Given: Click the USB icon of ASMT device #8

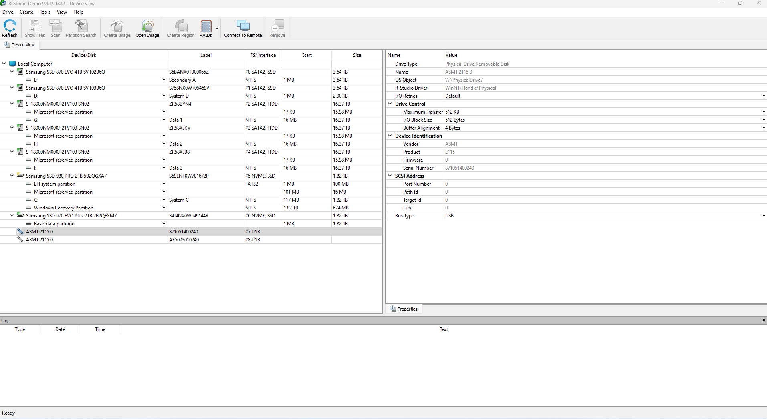Looking at the screenshot, I should click(x=20, y=239).
